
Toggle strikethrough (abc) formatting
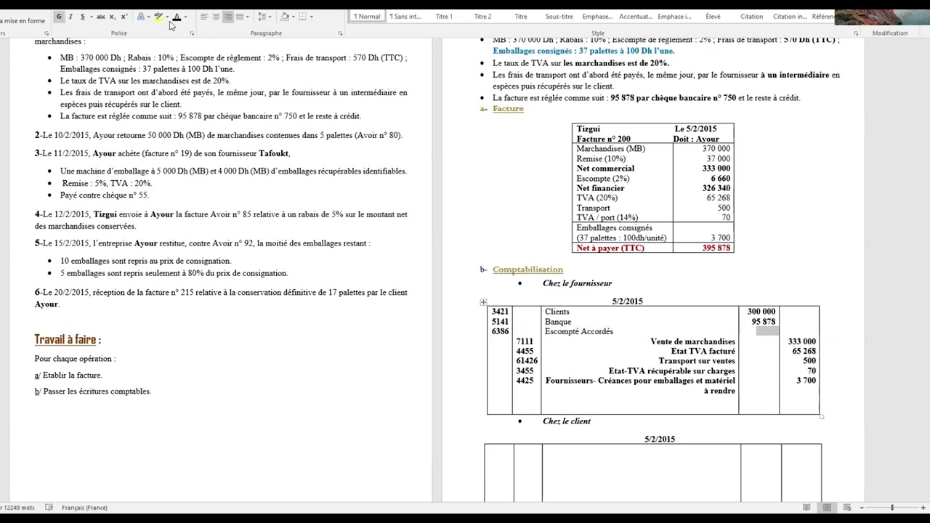click(101, 17)
